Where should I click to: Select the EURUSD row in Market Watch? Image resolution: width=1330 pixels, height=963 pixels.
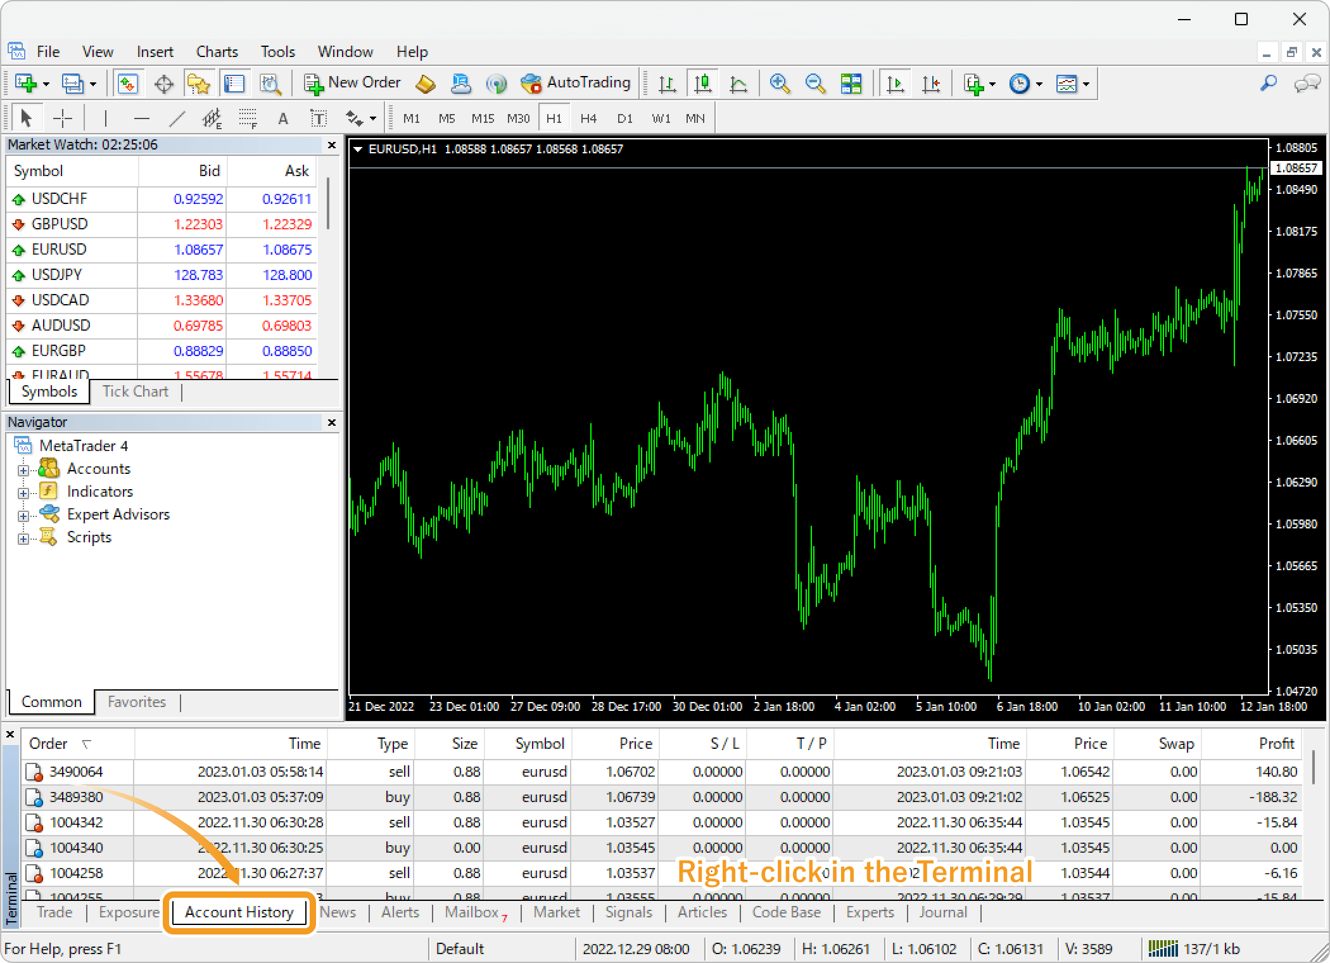click(162, 250)
